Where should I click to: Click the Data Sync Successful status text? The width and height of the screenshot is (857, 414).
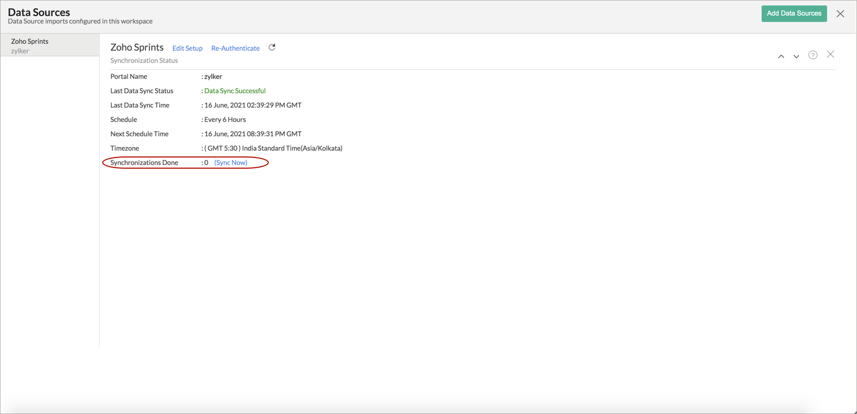pos(235,90)
